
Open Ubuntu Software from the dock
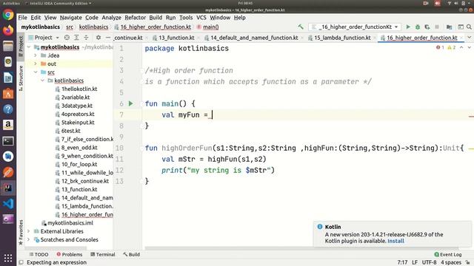coord(8,94)
